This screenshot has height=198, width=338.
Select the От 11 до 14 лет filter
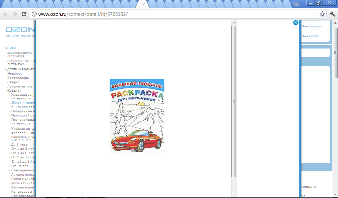[x=23, y=162]
